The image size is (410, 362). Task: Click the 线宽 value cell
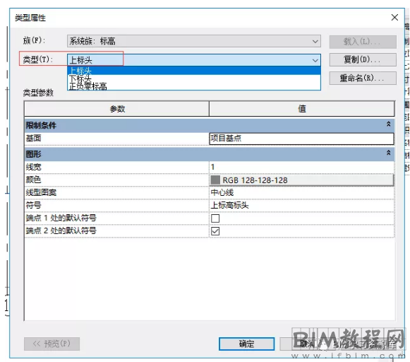pyautogui.click(x=301, y=167)
